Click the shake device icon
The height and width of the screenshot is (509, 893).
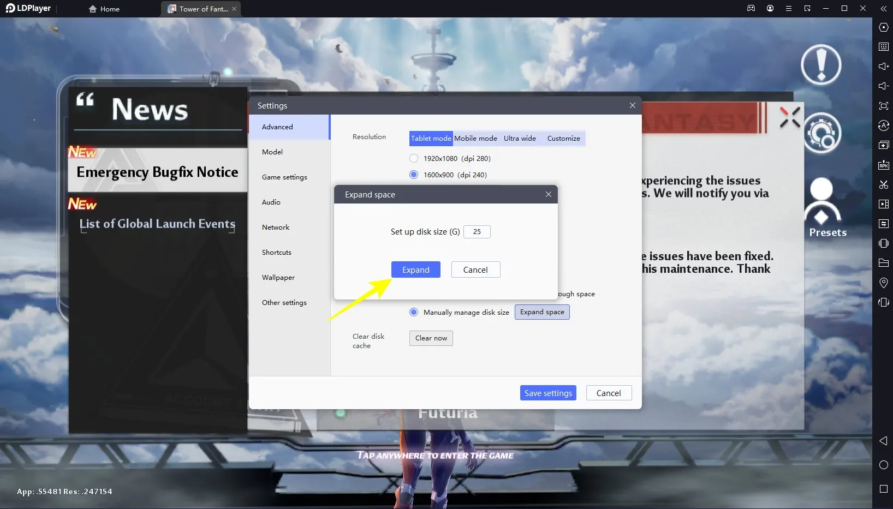883,243
